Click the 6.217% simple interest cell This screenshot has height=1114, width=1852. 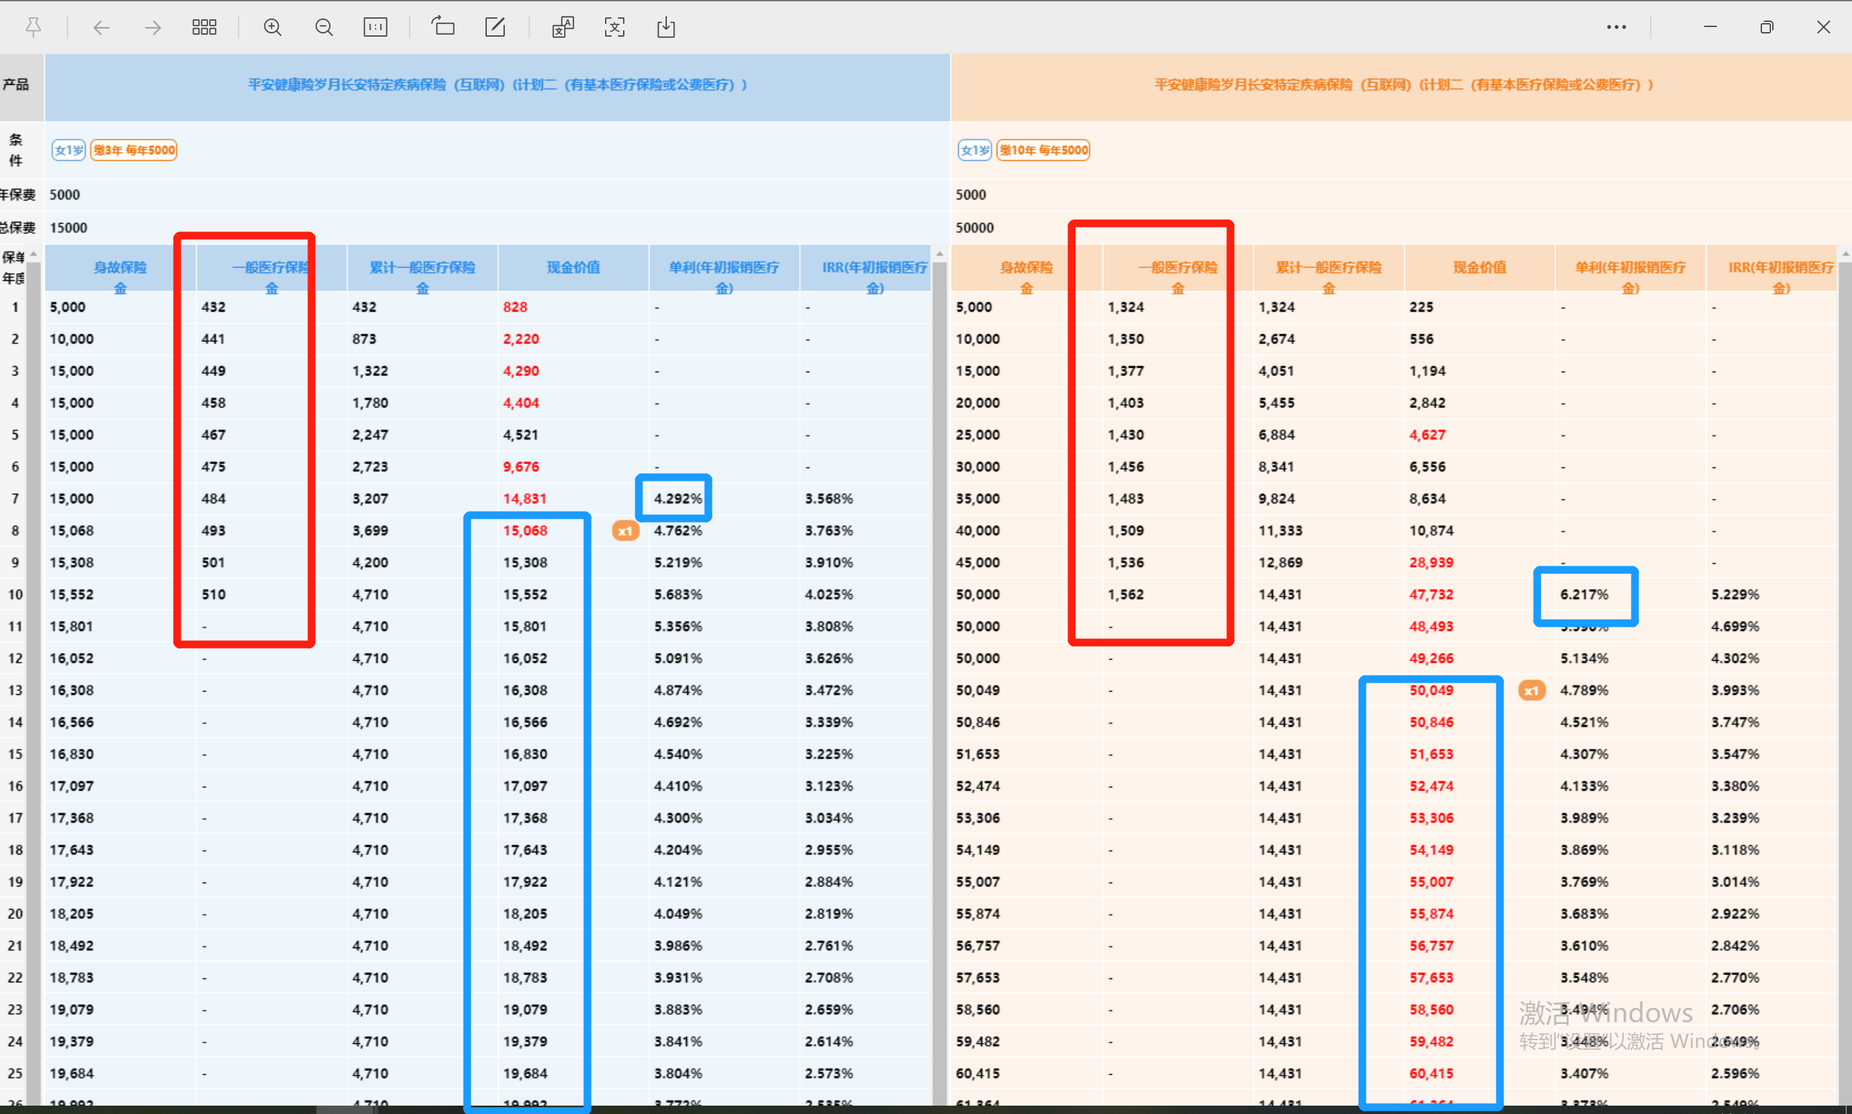(x=1584, y=595)
